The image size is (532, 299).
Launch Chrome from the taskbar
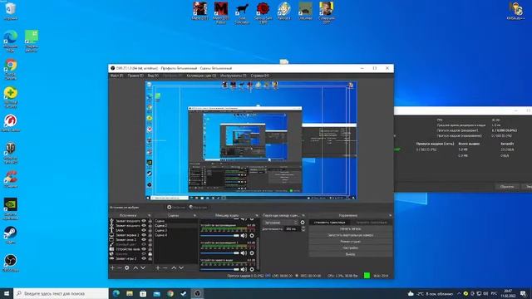click(170, 293)
